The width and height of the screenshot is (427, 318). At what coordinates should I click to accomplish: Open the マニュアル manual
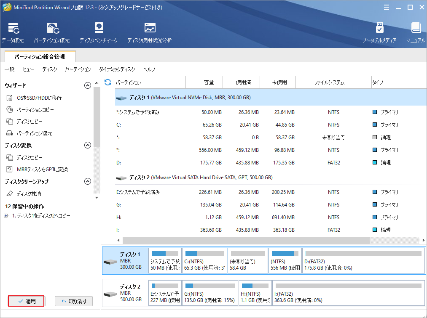click(x=416, y=32)
